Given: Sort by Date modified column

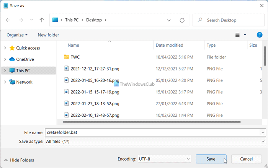Looking at the screenshot, I should pyautogui.click(x=169, y=45).
